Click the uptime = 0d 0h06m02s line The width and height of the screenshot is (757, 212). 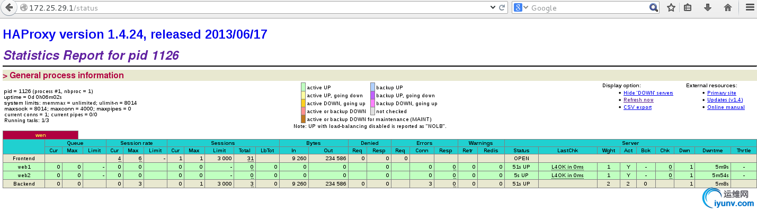[33, 97]
